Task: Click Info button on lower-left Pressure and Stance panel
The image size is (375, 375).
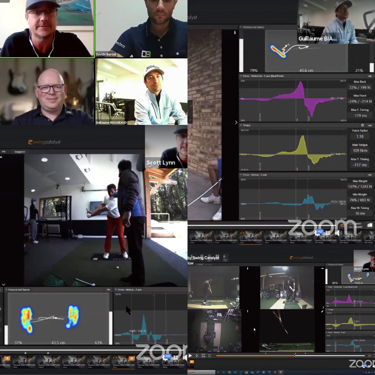Action: (x=108, y=290)
